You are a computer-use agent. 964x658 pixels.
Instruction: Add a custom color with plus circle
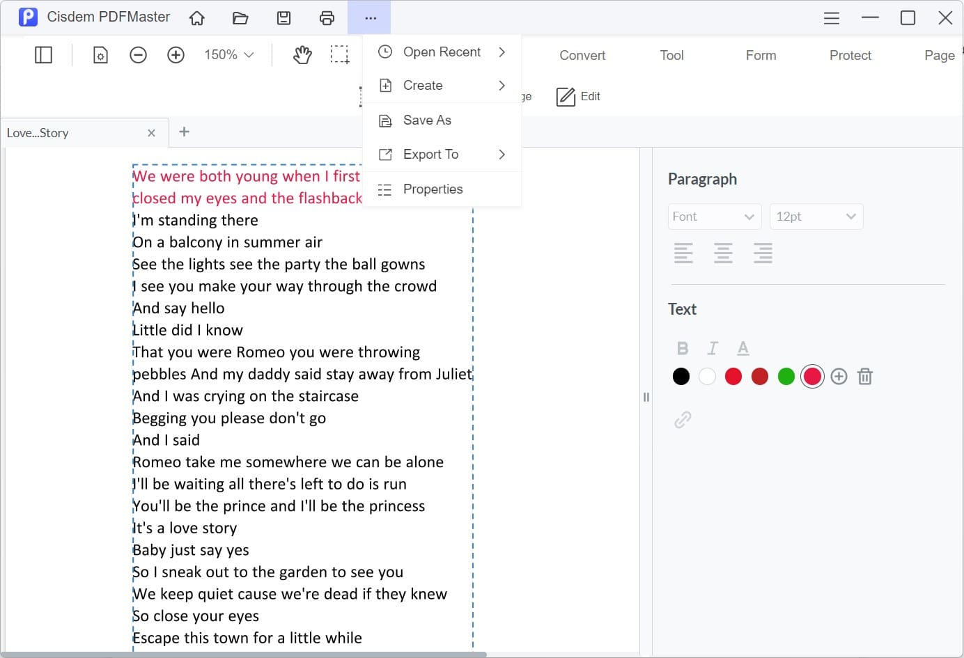click(x=839, y=377)
